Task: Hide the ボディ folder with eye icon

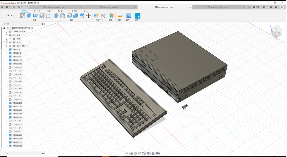Action: pos(10,42)
